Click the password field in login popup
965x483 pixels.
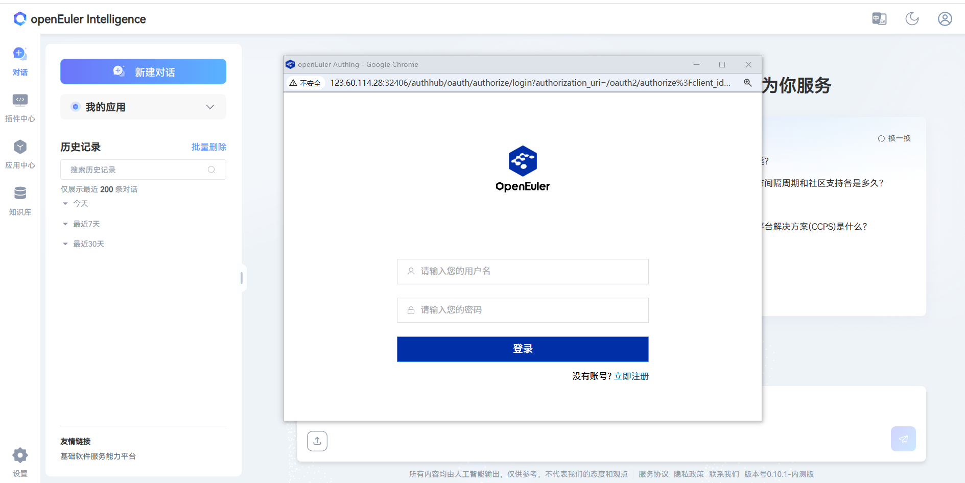[523, 310]
